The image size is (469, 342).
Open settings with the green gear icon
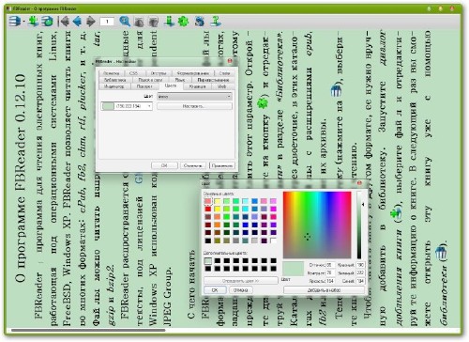pos(184,22)
